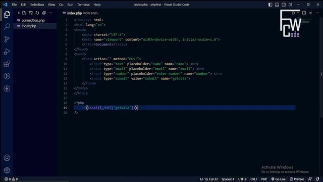Viewport: 323px width, 182px height.
Task: Split the editor to the right
Action: (304, 13)
